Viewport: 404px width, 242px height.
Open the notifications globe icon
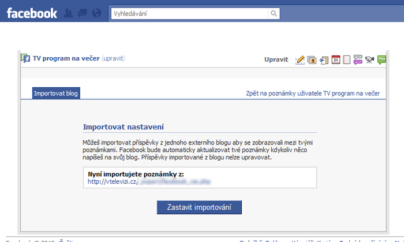pyautogui.click(x=96, y=13)
